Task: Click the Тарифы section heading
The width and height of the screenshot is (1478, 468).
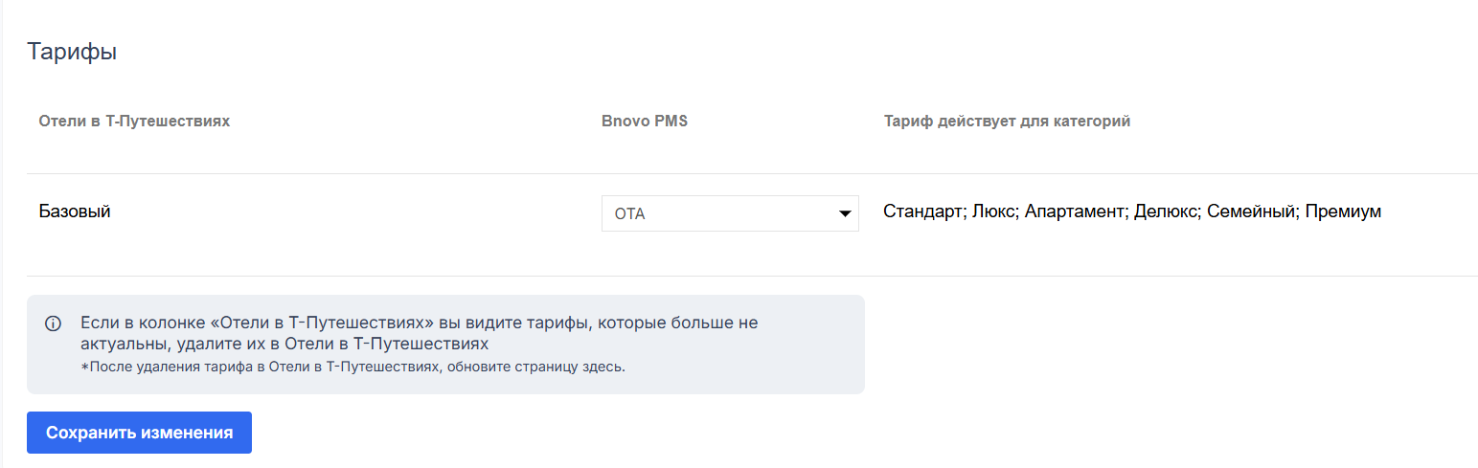Action: tap(72, 52)
